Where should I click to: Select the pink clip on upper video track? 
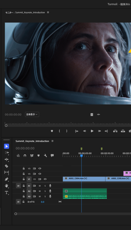pyautogui.click(x=127, y=173)
